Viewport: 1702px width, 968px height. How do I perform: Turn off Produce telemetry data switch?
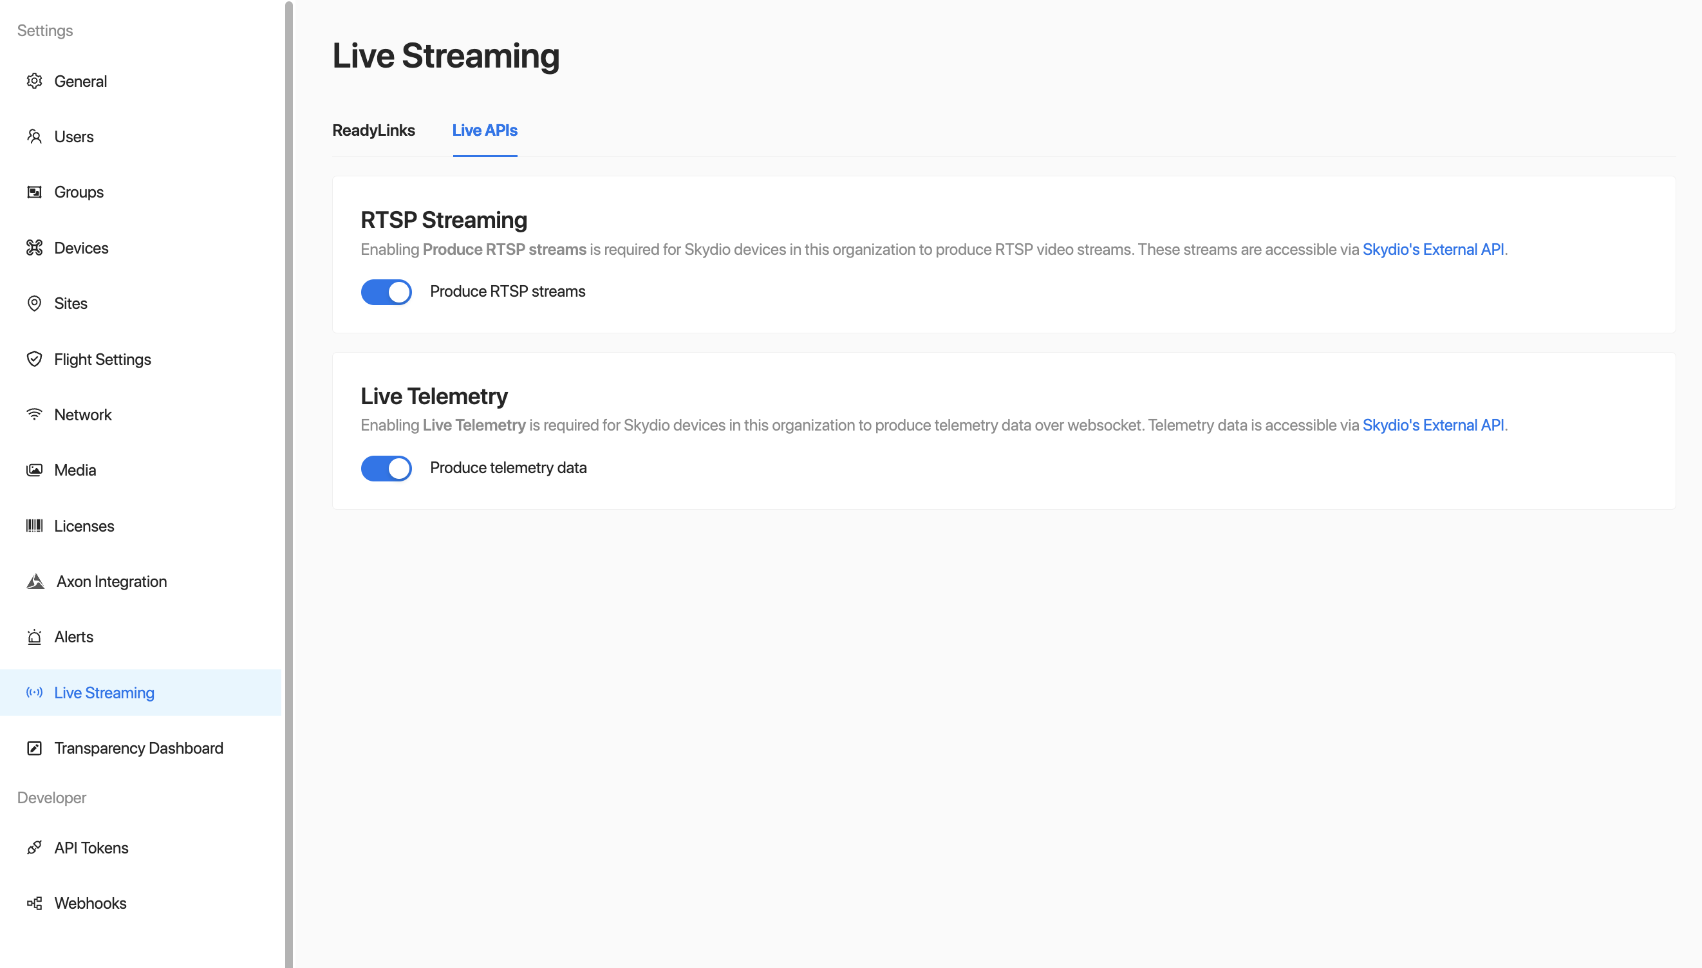(x=386, y=468)
